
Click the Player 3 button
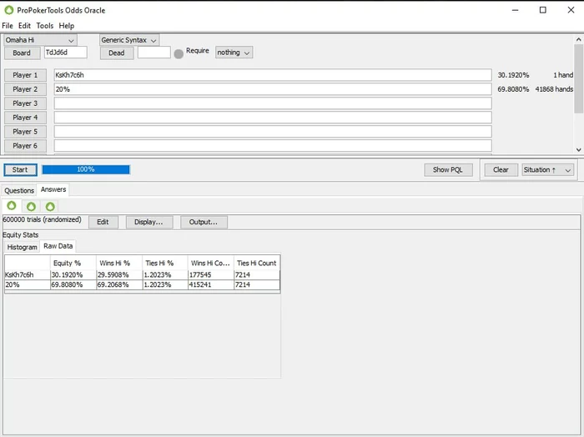25,103
